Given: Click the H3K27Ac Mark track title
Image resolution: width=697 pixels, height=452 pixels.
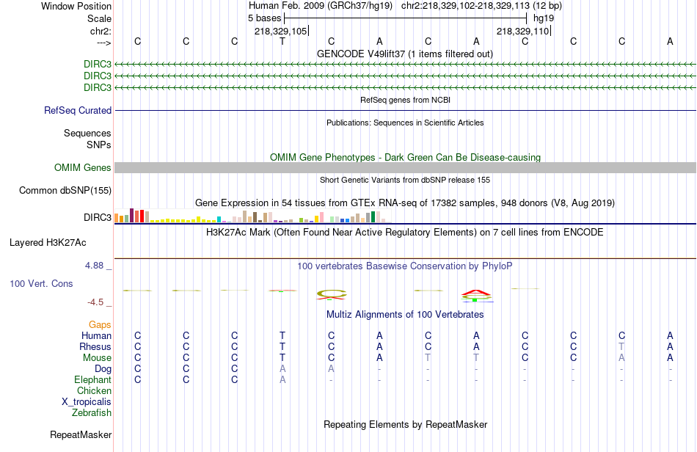Looking at the screenshot, I should pos(405,233).
